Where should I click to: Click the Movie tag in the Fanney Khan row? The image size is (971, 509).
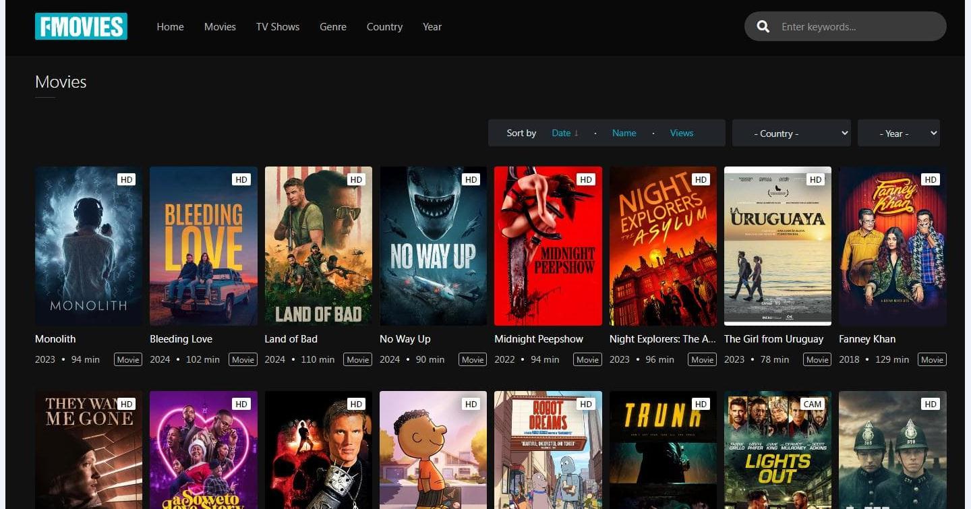[933, 359]
